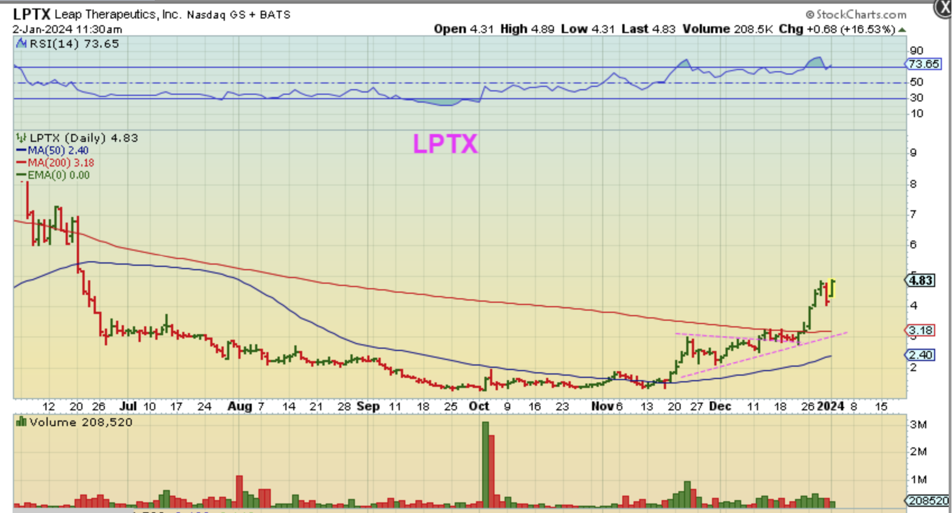Click the 2024 label on date axis
Viewport: 952px width, 513px height.
tap(830, 406)
